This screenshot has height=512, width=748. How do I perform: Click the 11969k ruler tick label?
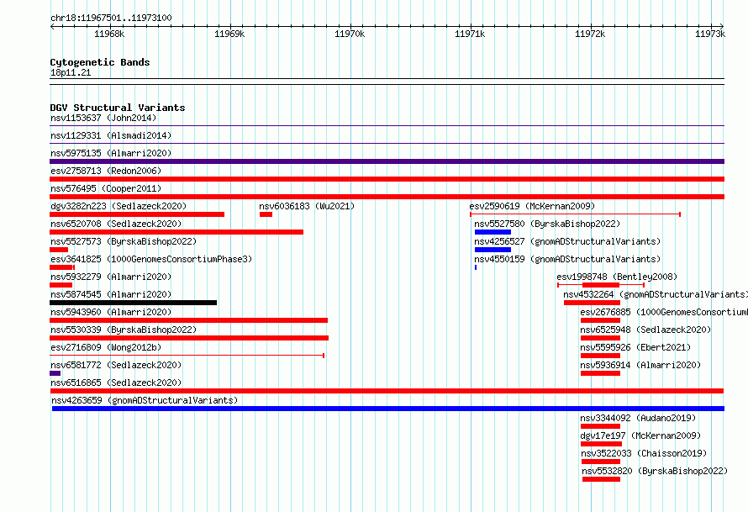click(229, 34)
